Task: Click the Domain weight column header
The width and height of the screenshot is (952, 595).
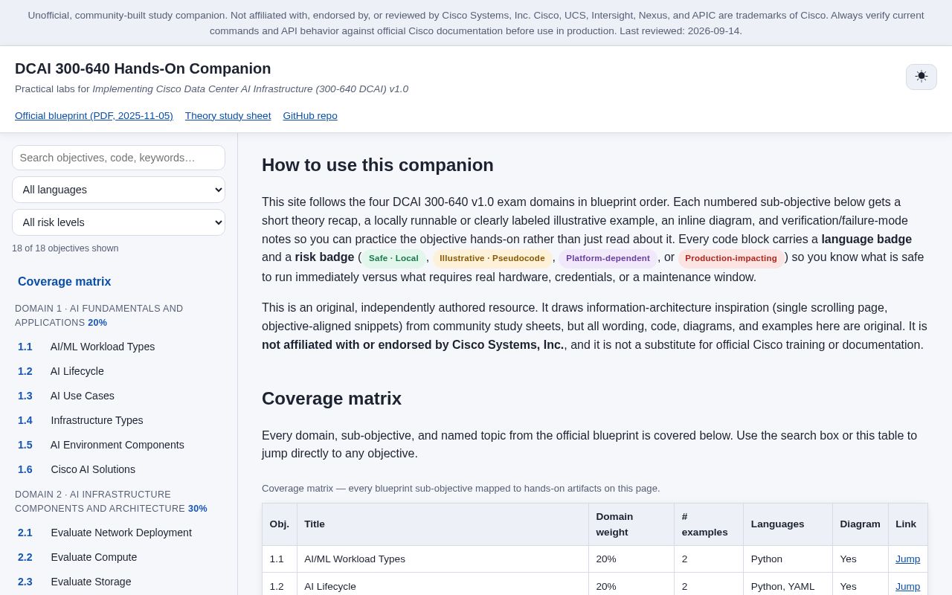Action: [x=631, y=524]
